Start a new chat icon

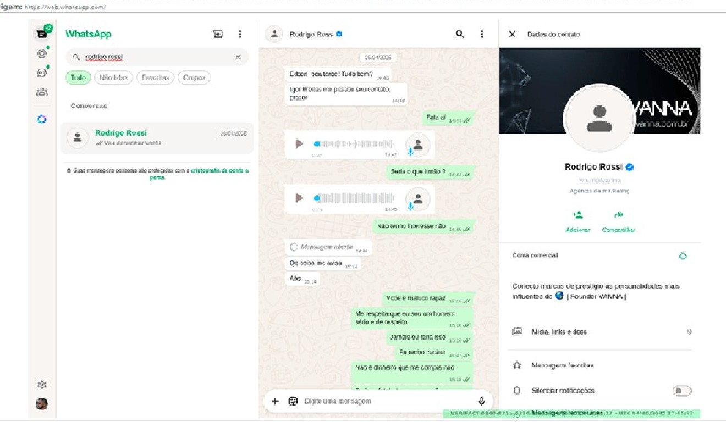click(x=218, y=34)
